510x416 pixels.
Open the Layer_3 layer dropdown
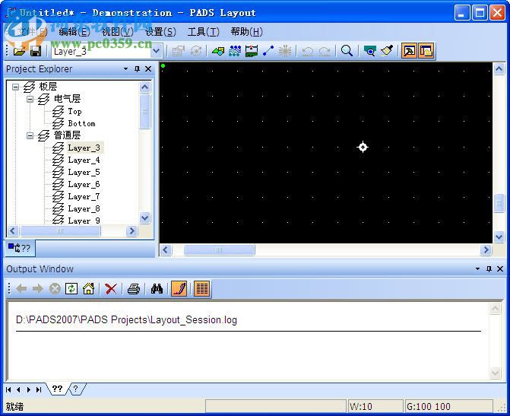(x=157, y=51)
